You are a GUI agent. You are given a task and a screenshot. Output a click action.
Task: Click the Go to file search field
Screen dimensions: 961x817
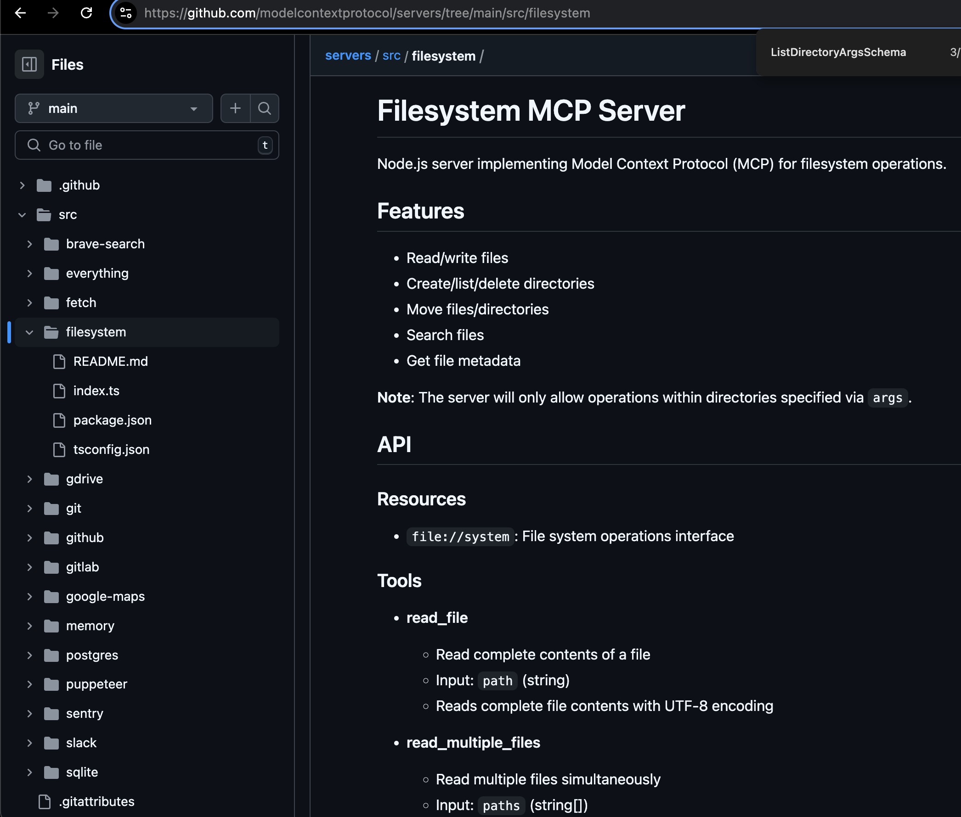144,145
